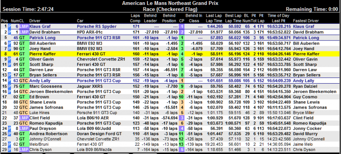
Task: Sort by the Car column header
Action: (80, 20)
